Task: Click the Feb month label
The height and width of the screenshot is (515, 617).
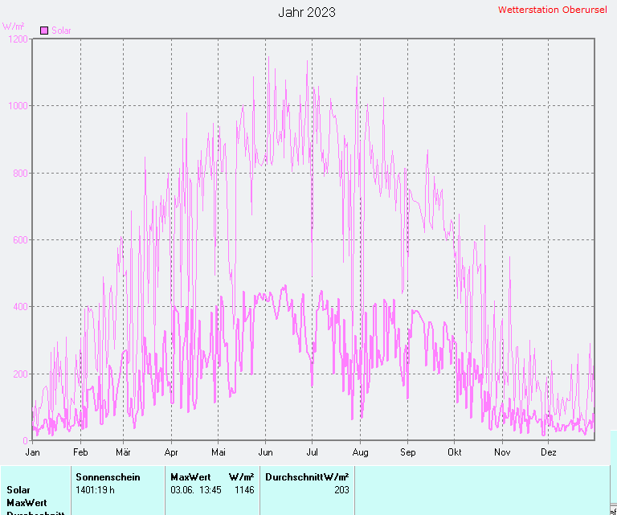Action: (x=80, y=452)
